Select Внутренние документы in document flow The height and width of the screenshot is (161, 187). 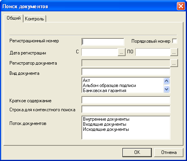pyautogui.click(x=106, y=119)
